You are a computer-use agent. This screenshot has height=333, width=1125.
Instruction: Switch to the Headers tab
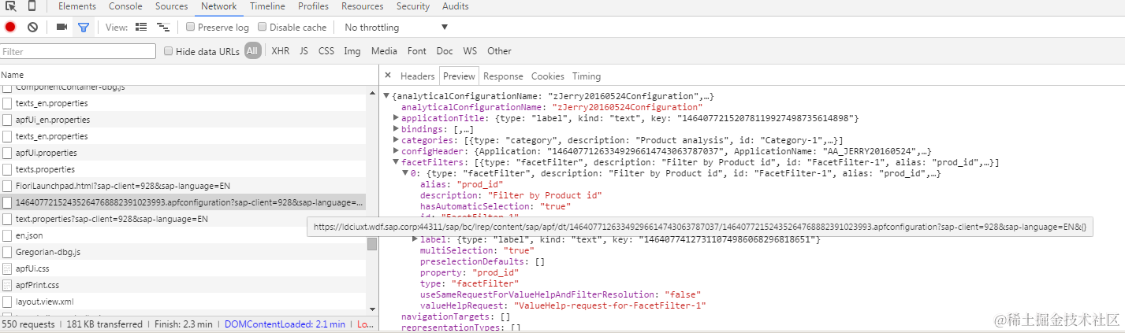point(417,76)
